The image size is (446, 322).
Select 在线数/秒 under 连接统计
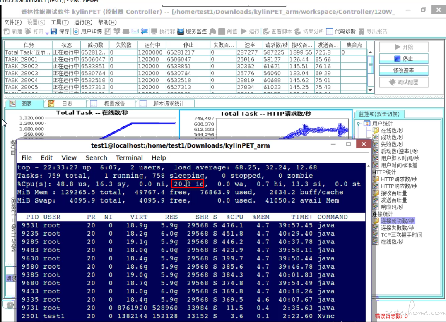coord(392,242)
